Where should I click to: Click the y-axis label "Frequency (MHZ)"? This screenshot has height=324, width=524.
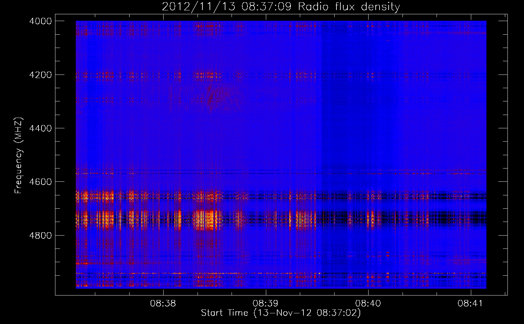18,156
